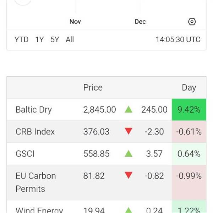Screen dimensions: 213x213
Task: Click green up arrow in GSCI row
Action: (x=129, y=154)
